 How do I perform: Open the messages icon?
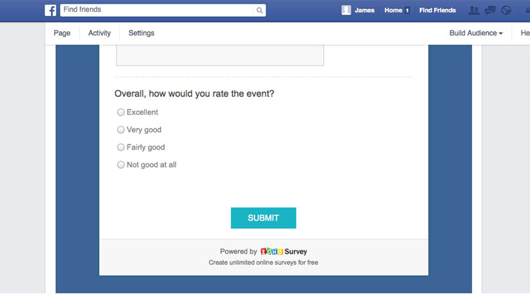[490, 10]
